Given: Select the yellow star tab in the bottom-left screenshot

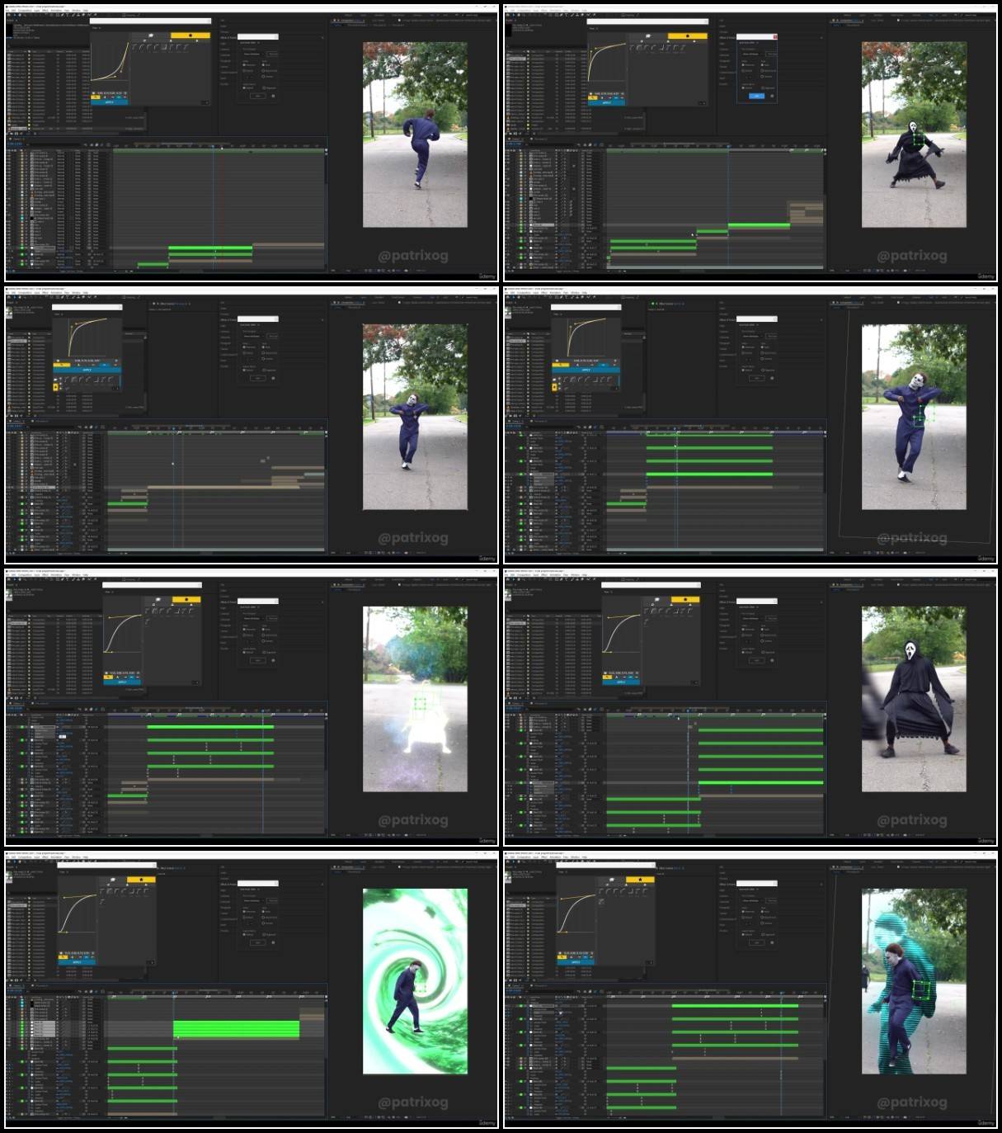Looking at the screenshot, I should 141,880.
